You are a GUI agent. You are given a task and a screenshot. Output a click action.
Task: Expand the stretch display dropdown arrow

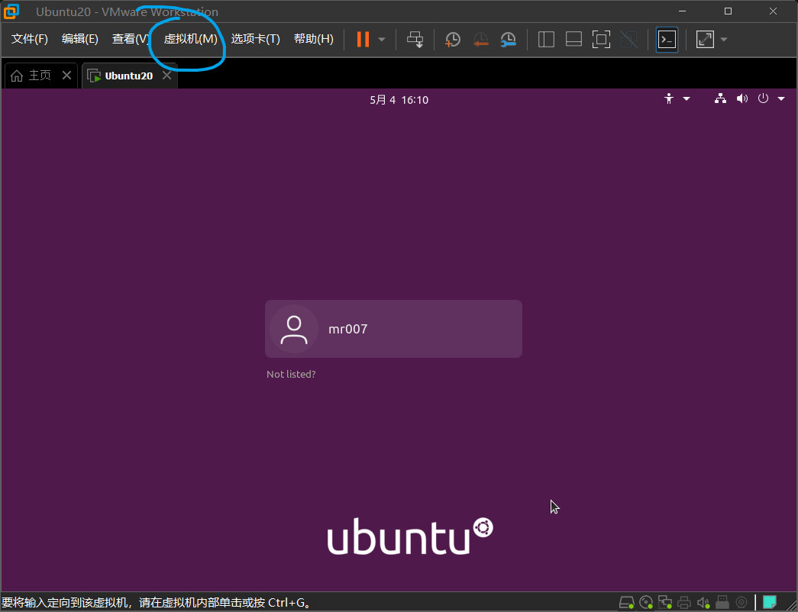[x=724, y=40]
